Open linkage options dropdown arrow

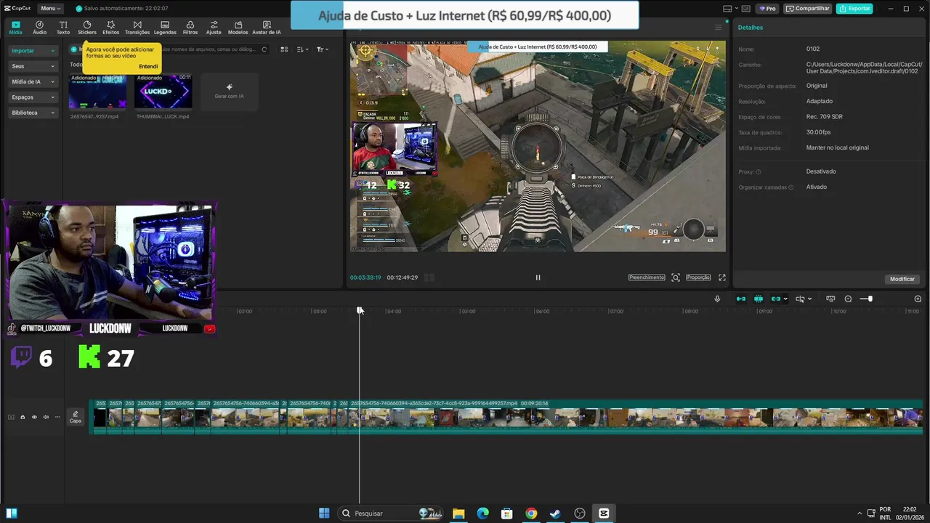point(785,299)
